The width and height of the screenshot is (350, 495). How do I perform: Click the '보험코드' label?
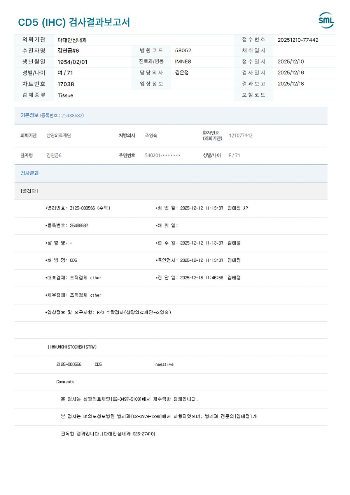pos(254,95)
